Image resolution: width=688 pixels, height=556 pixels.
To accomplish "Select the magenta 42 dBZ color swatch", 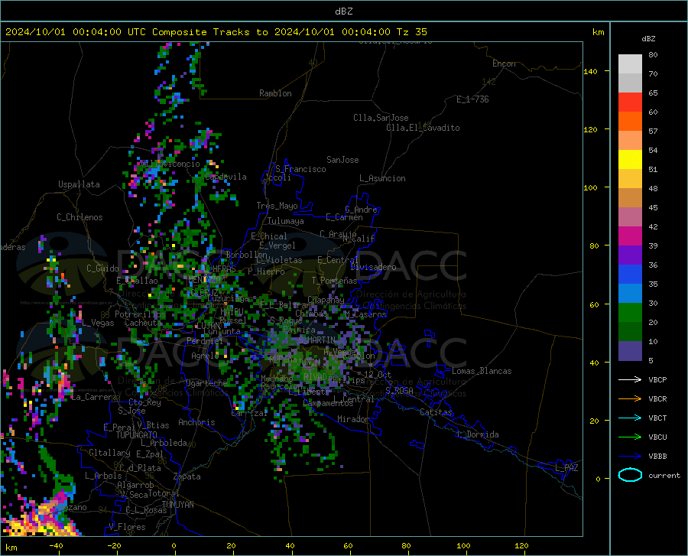I will 630,236.
